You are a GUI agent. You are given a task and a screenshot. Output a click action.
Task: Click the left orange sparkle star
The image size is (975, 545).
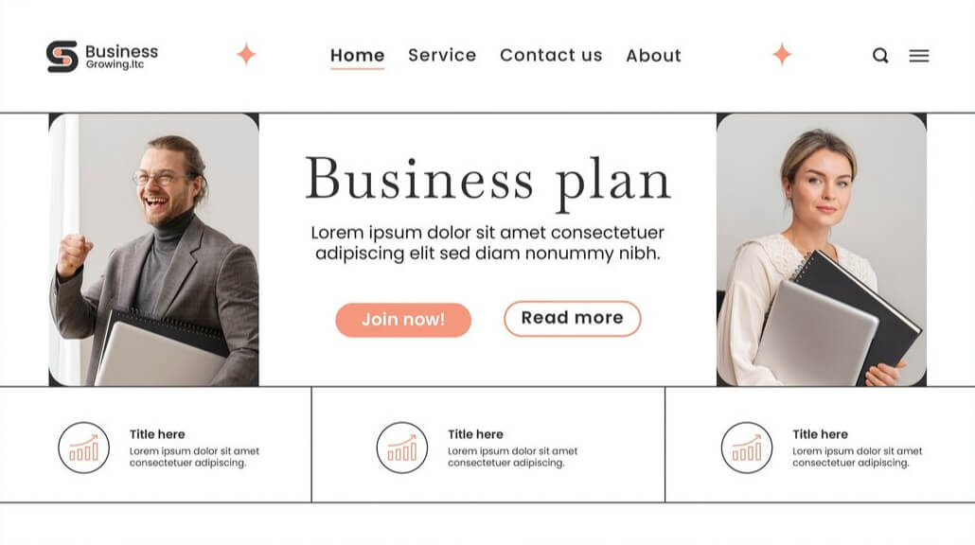(246, 55)
